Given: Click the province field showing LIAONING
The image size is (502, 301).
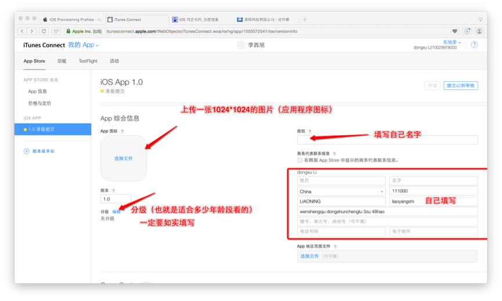Looking at the screenshot, I should click(341, 201).
